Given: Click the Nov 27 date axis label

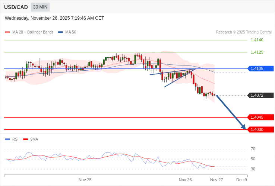Looking at the screenshot, I should point(216,180).
